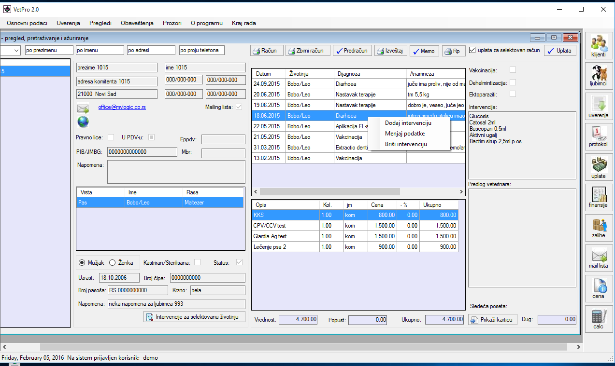
Task: Open the Pregledi menu
Action: click(x=100, y=23)
